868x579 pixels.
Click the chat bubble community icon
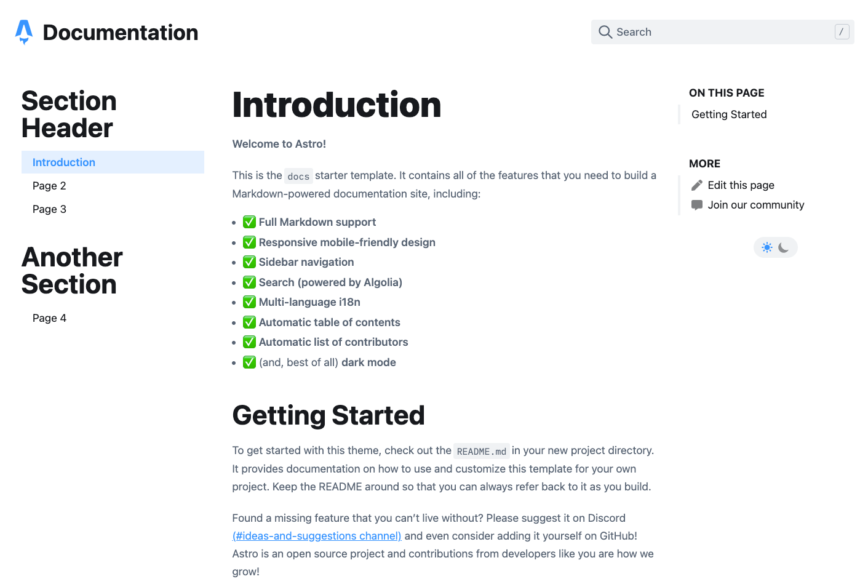697,205
